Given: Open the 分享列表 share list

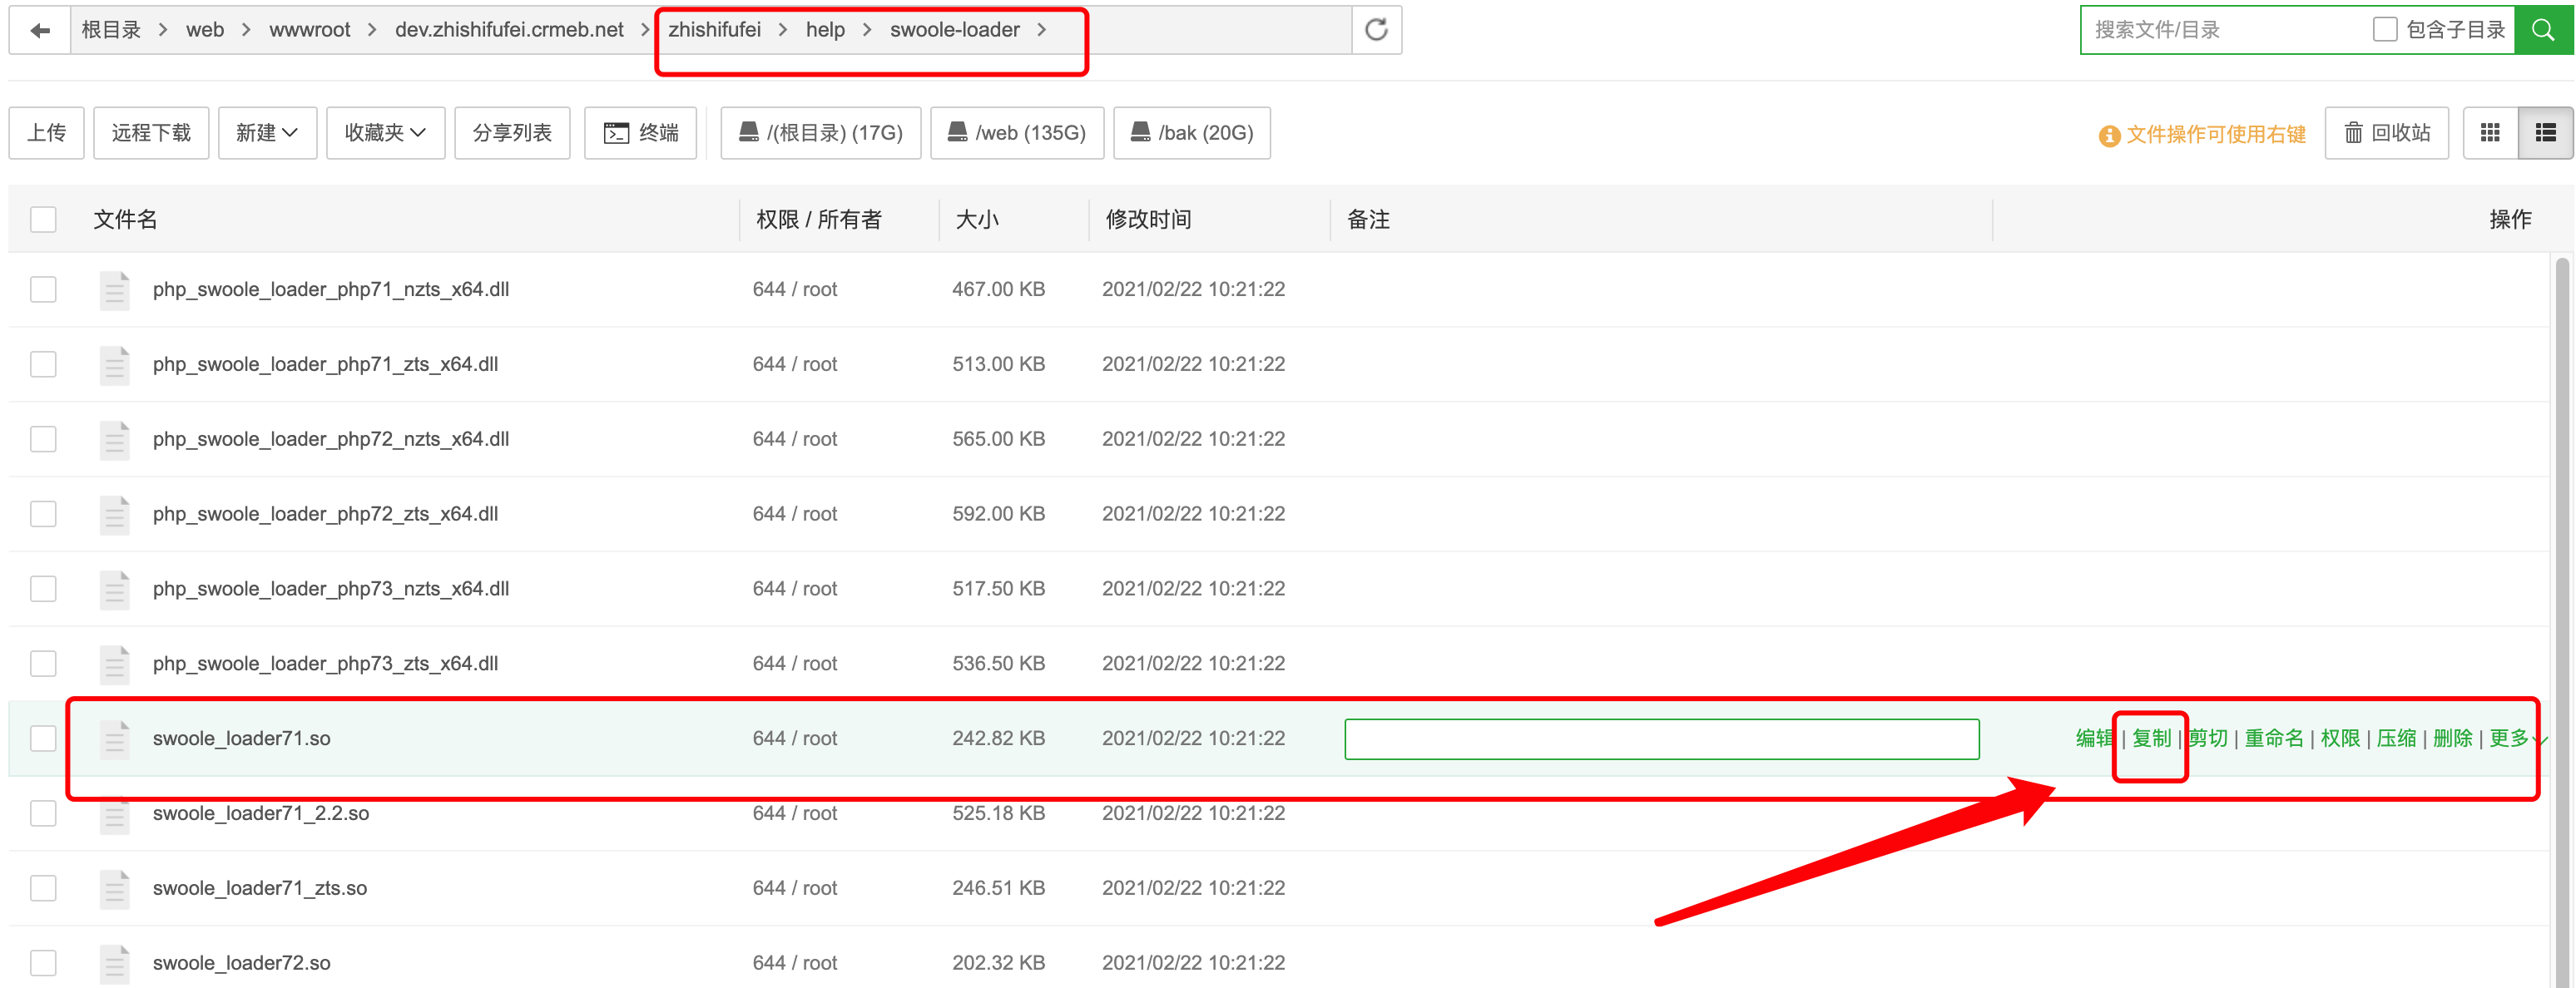Looking at the screenshot, I should click(x=512, y=133).
